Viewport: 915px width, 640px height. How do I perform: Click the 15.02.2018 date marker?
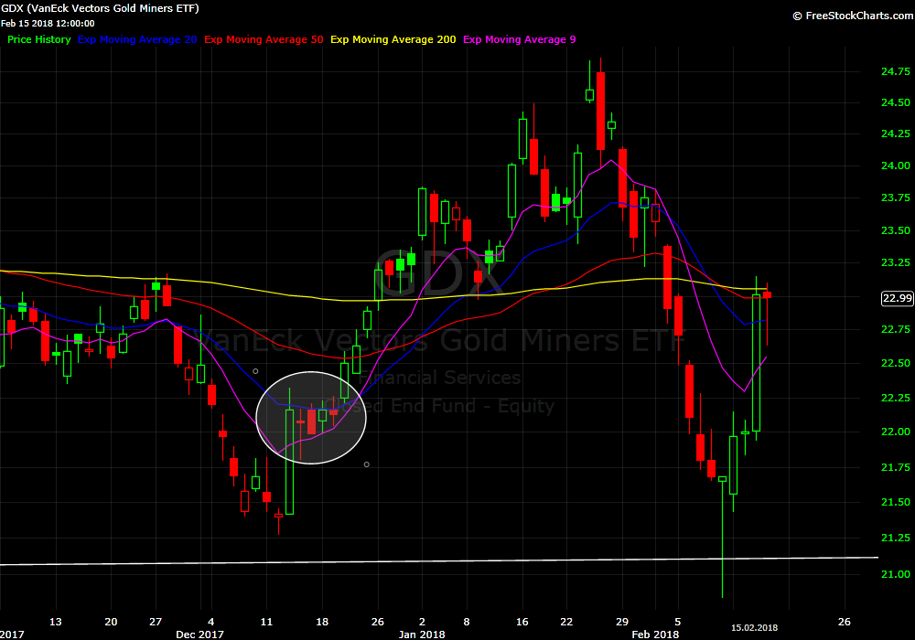point(754,628)
